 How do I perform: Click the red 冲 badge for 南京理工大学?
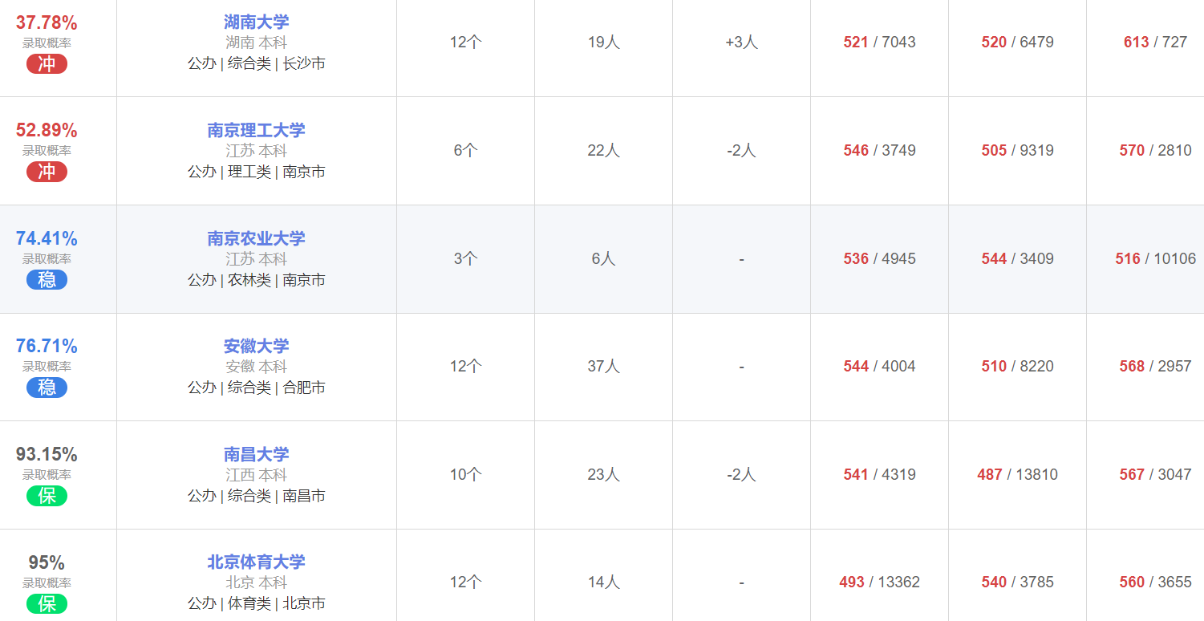point(47,172)
